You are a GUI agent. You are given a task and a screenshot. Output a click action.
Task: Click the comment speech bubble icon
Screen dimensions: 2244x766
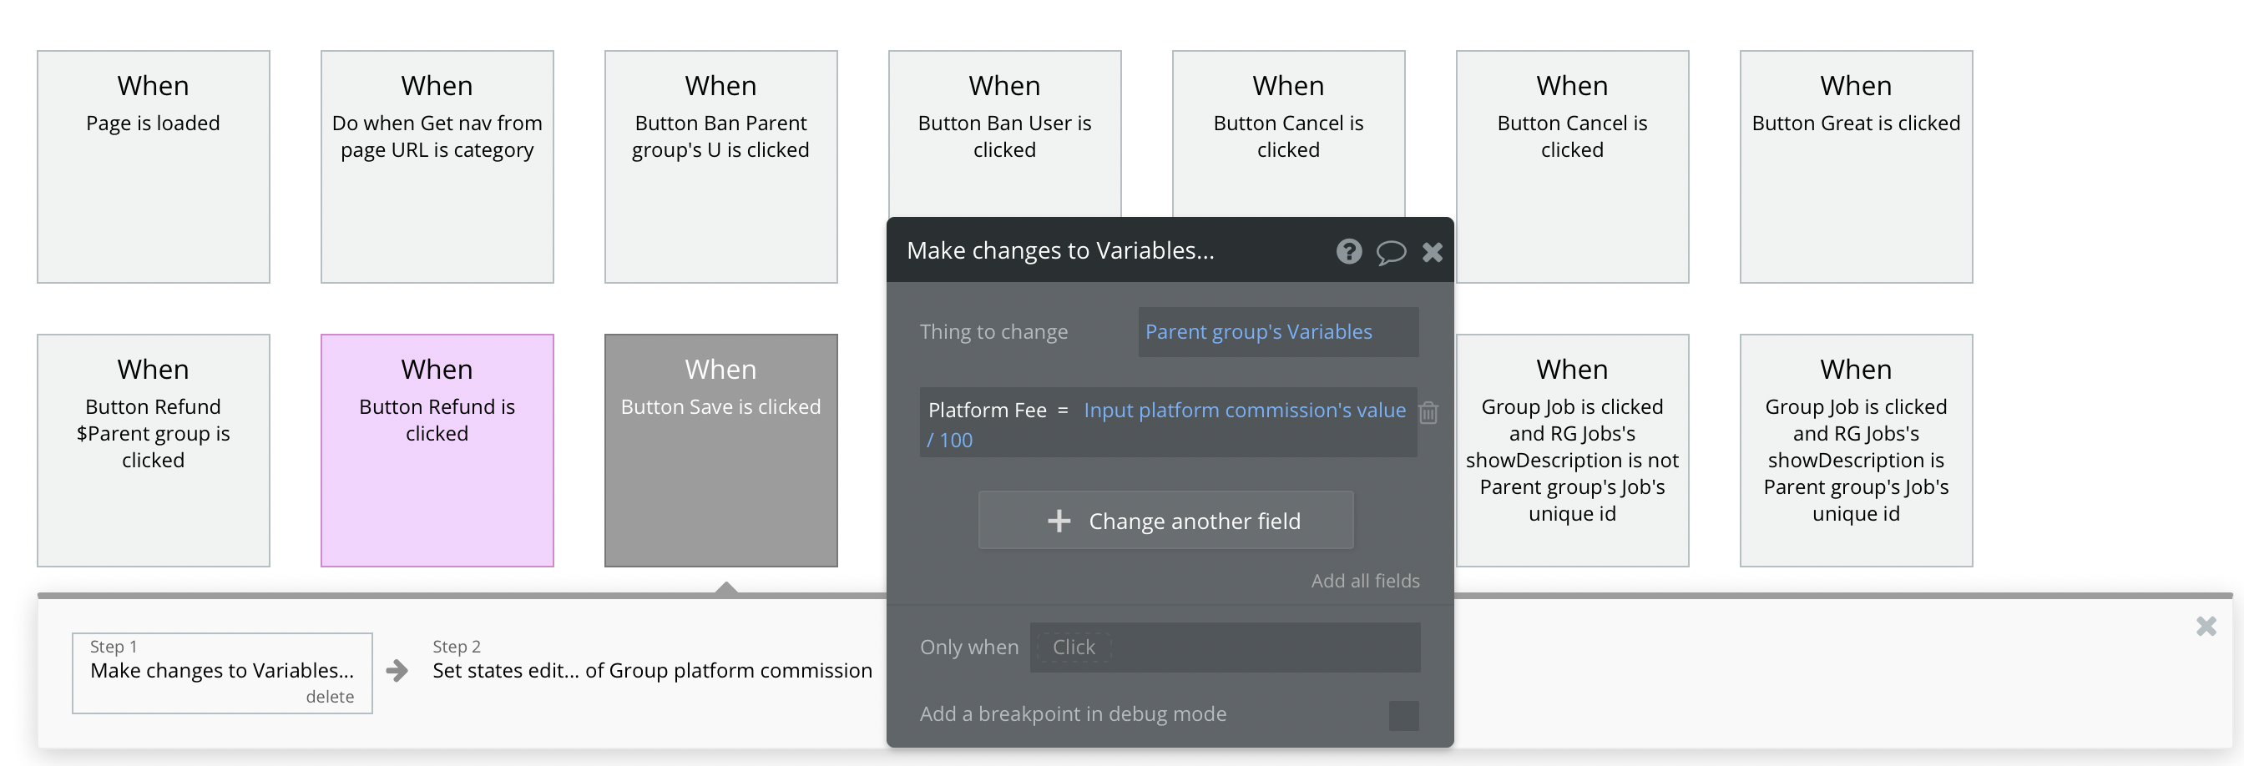coord(1390,253)
